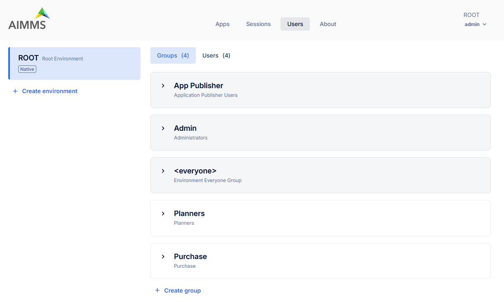Screen dimensions: 504x305
Task: Expand the Planners group
Action: (x=163, y=214)
